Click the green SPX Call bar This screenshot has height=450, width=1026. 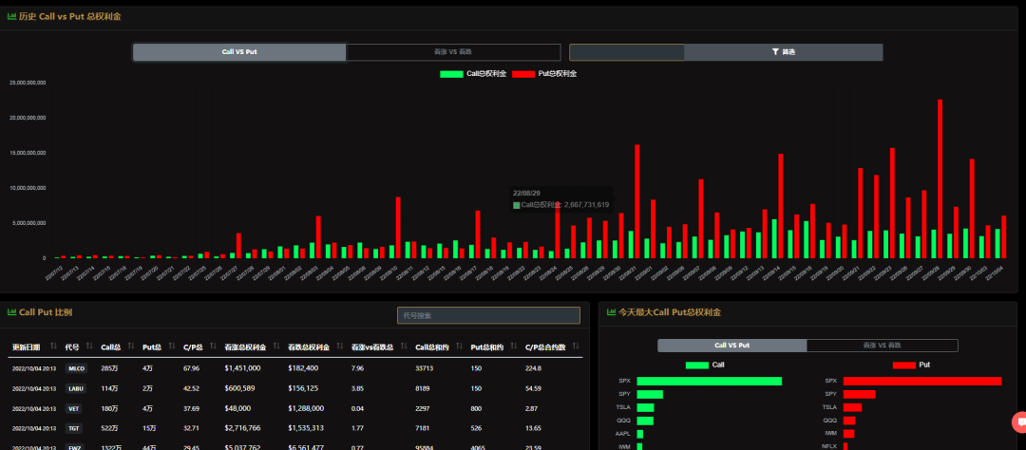710,382
